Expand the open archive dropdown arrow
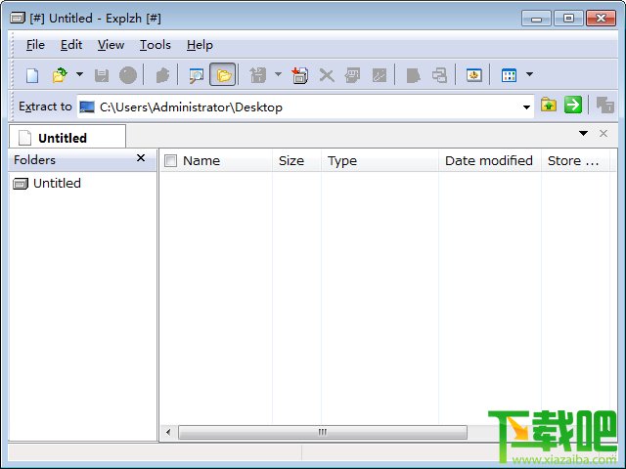 [x=79, y=74]
